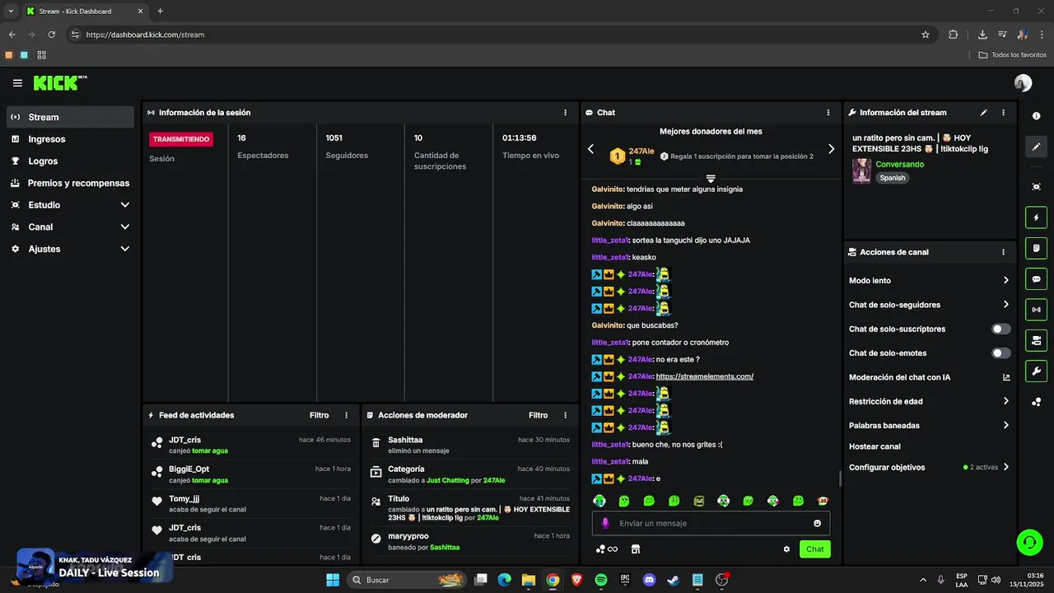The width and height of the screenshot is (1054, 593).
Task: Click the channel points infinity icon below chat
Action: point(607,549)
